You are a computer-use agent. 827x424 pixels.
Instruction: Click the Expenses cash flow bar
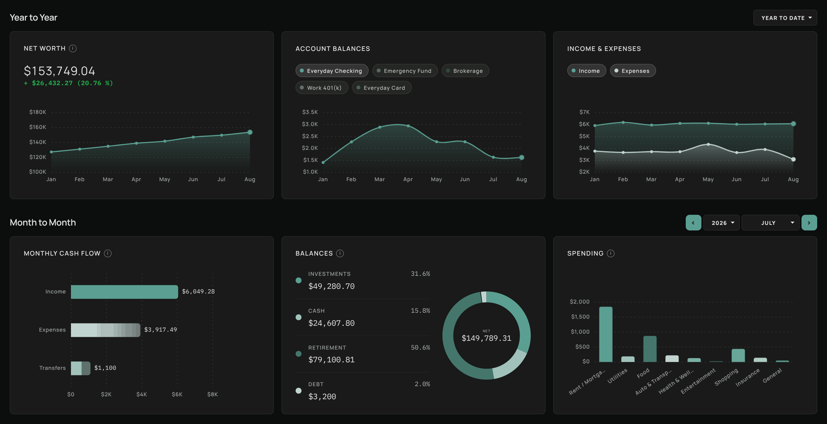pos(105,330)
